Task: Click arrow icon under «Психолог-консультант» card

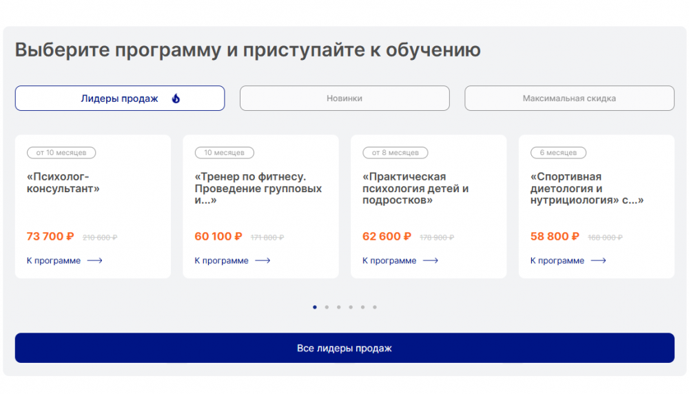Action: (95, 261)
